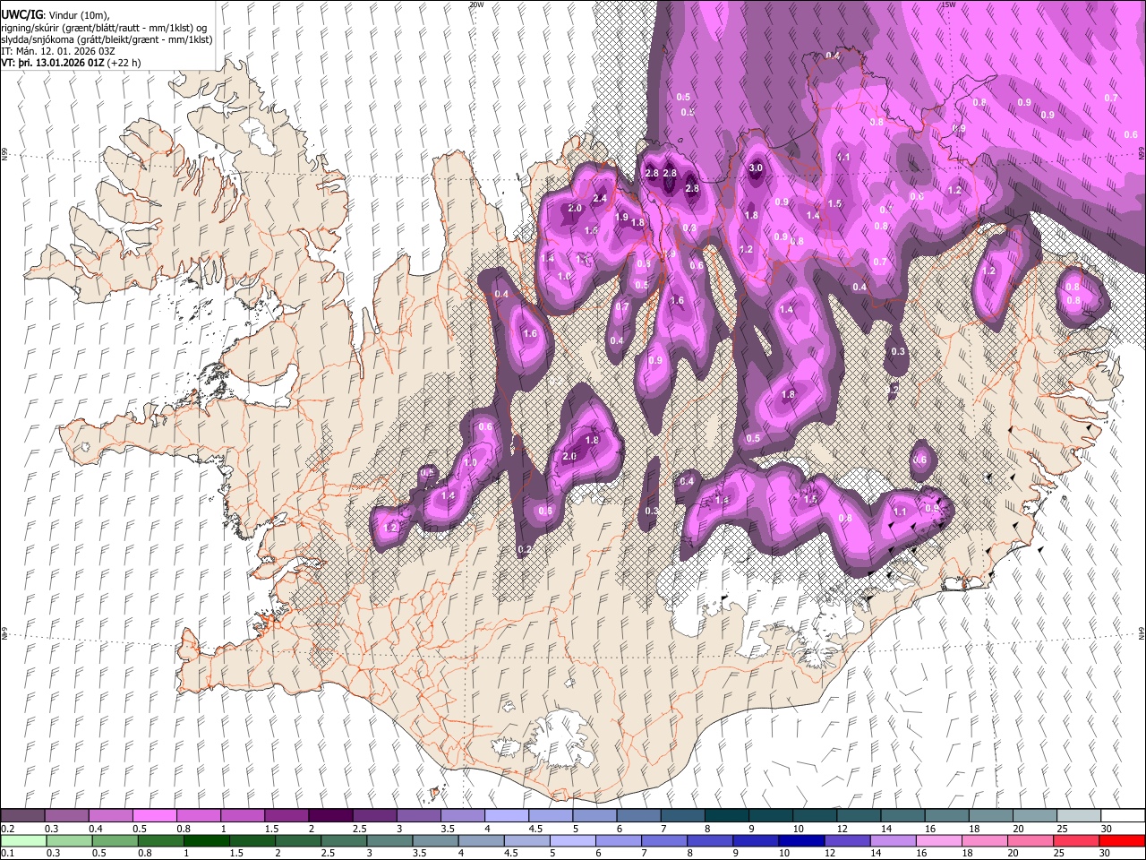Image resolution: width=1146 pixels, height=860 pixels.
Task: Click the violet 12–14 swatch in lower scale
Action: click(846, 840)
